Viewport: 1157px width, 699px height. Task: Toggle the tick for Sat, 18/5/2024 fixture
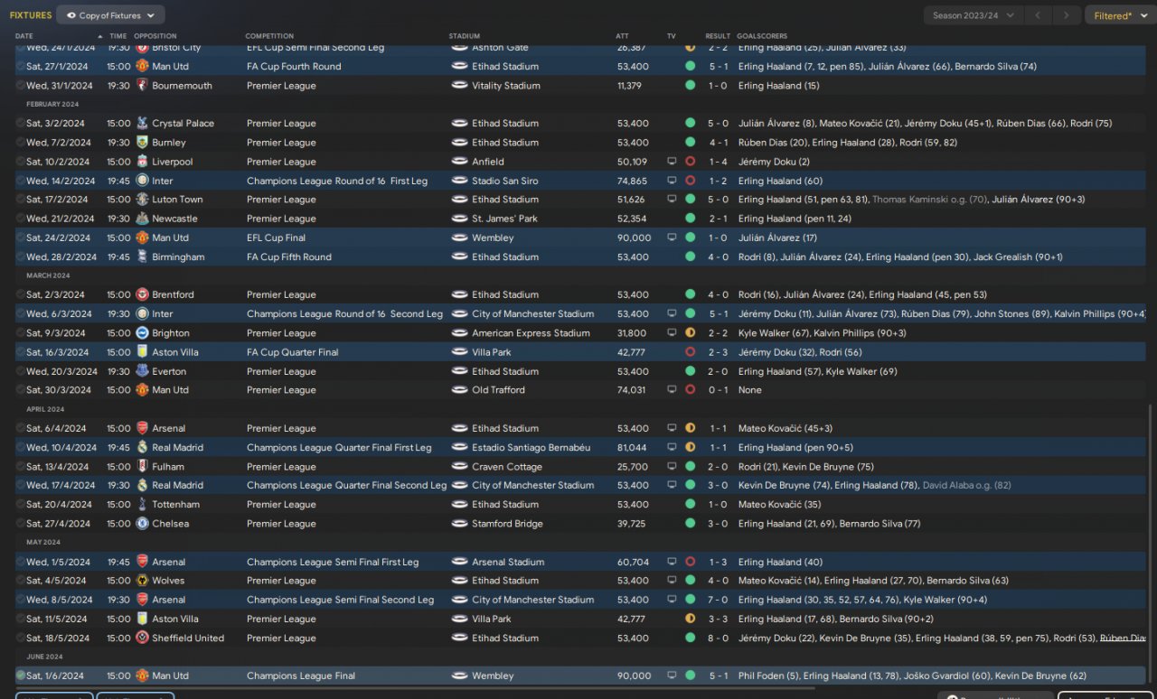tap(21, 638)
